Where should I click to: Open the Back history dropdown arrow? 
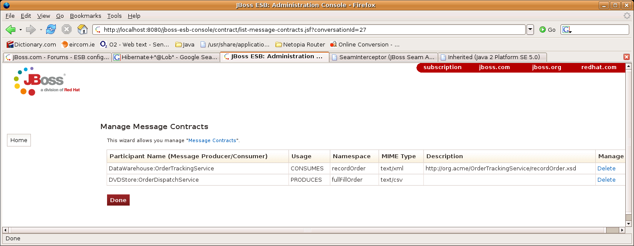20,30
